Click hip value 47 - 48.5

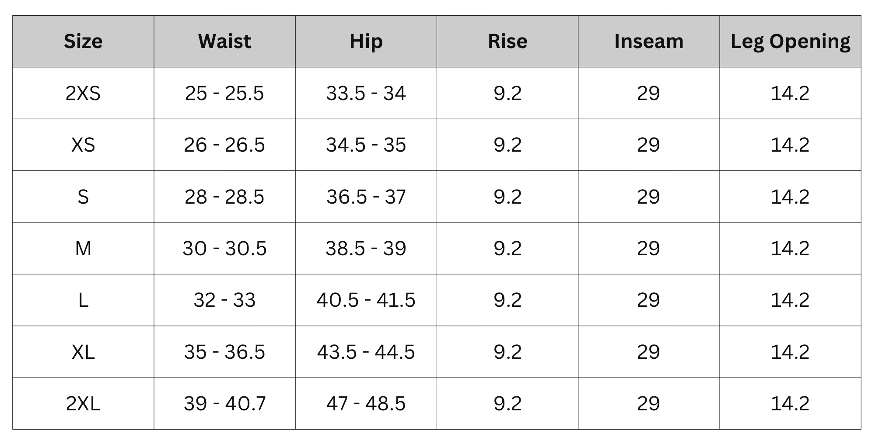click(x=366, y=403)
